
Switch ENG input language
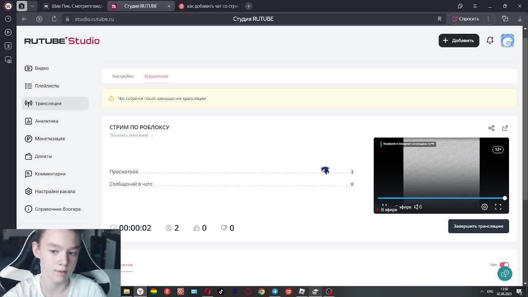[x=490, y=292]
